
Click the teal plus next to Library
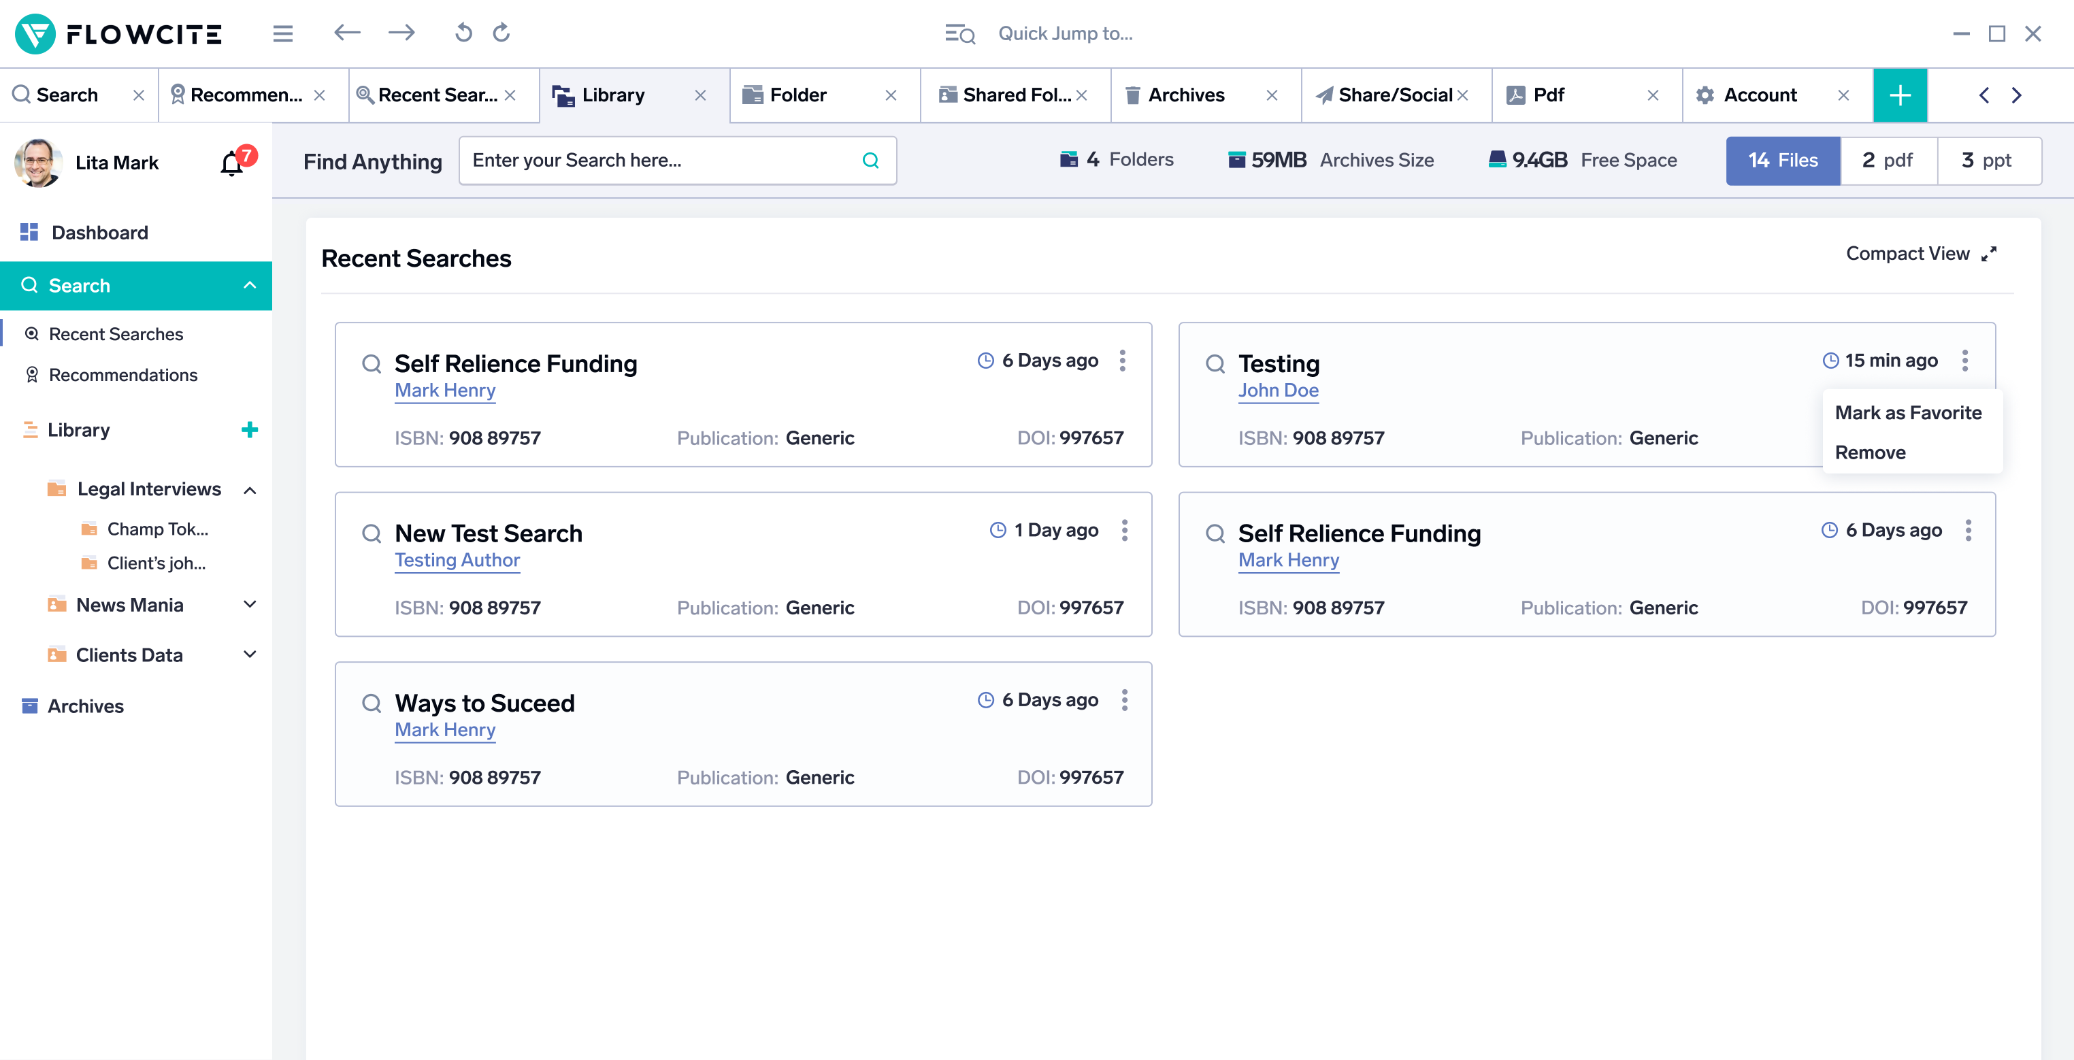tap(250, 430)
